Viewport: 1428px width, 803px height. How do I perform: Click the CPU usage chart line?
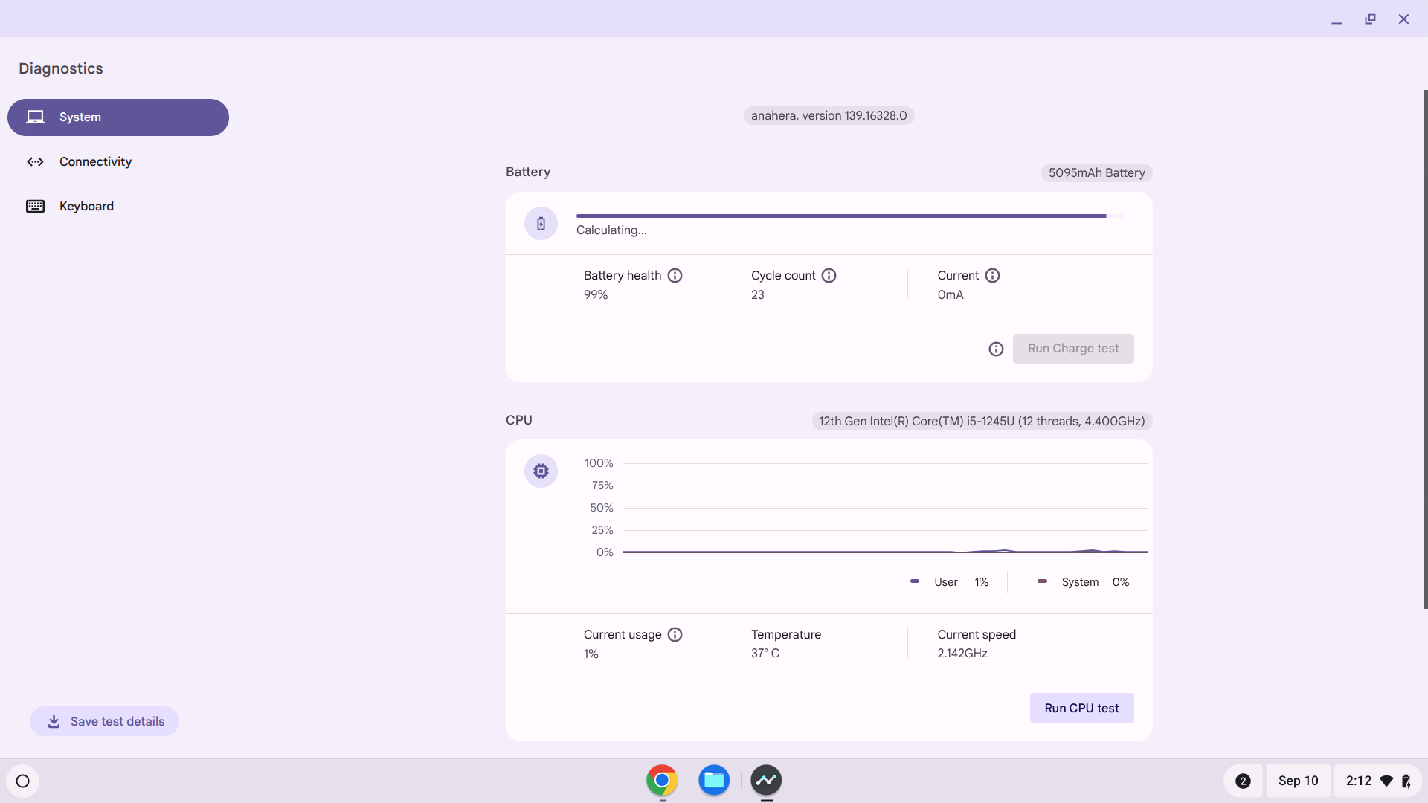coord(885,552)
